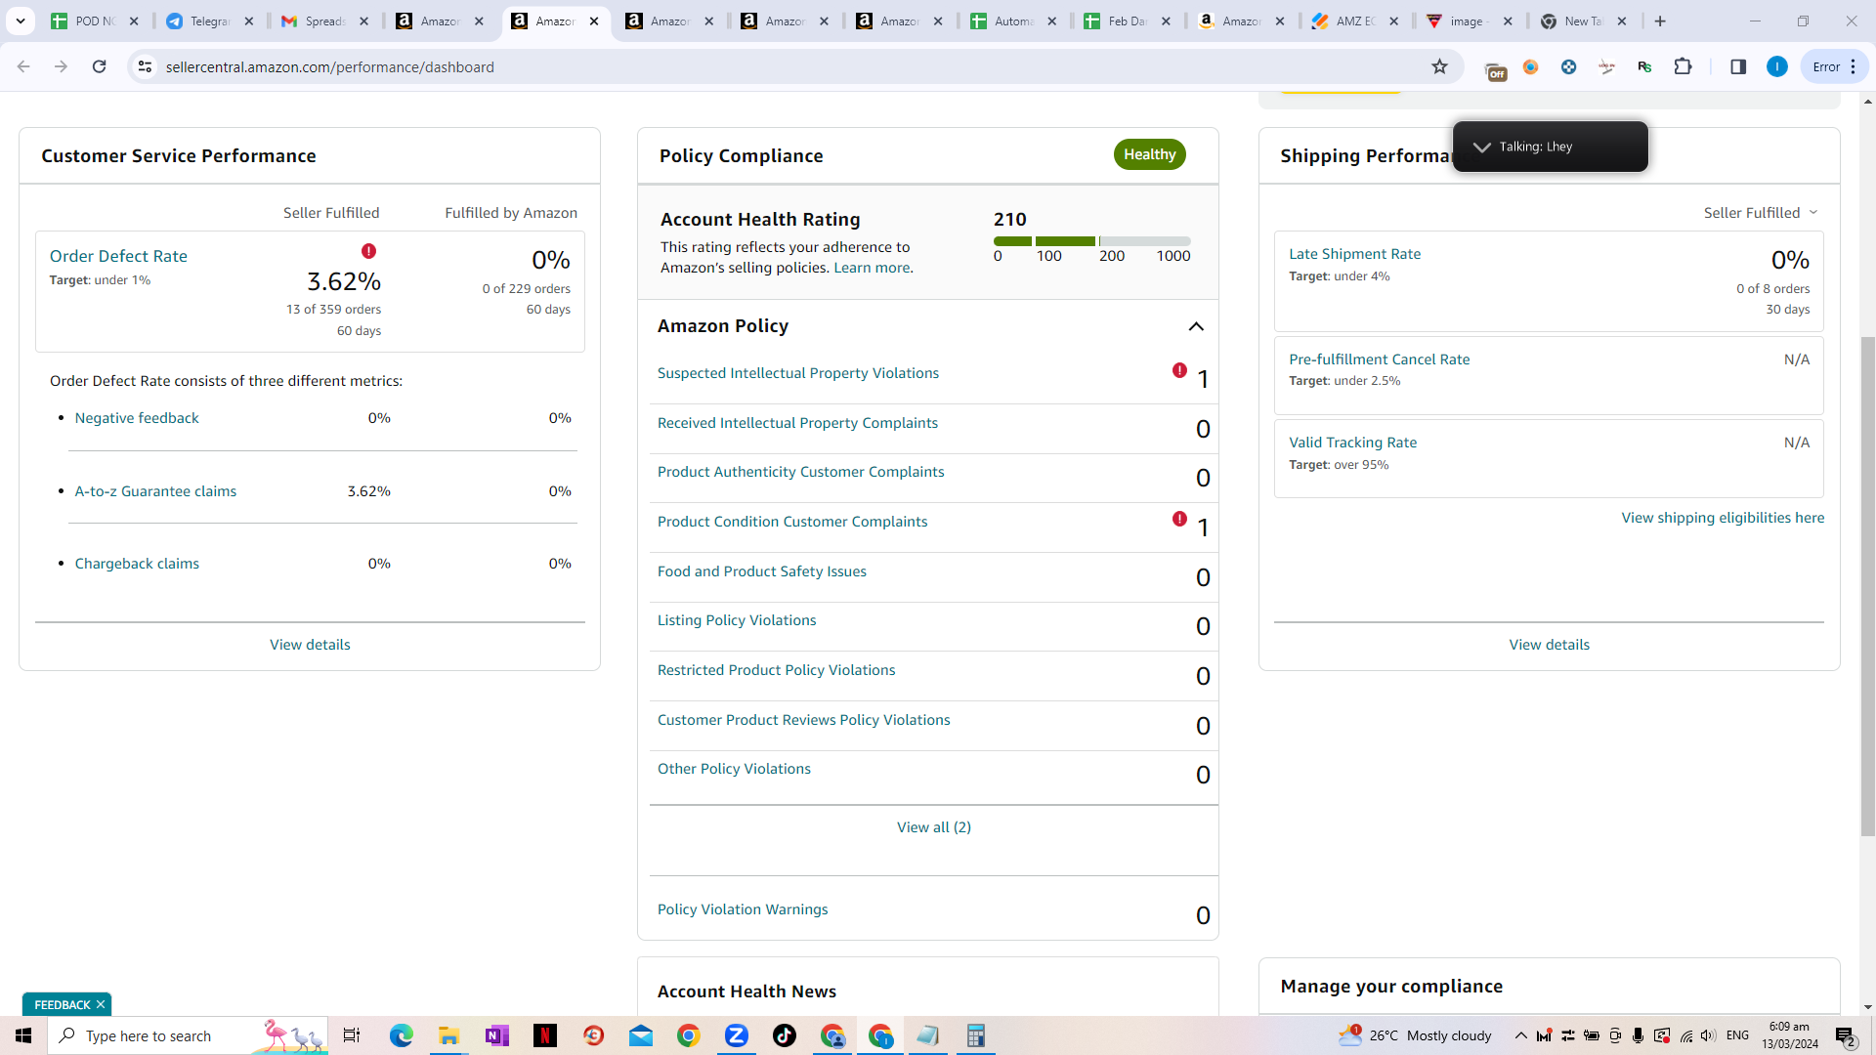Open the Order Defect Rate link
The height and width of the screenshot is (1055, 1876).
point(118,256)
